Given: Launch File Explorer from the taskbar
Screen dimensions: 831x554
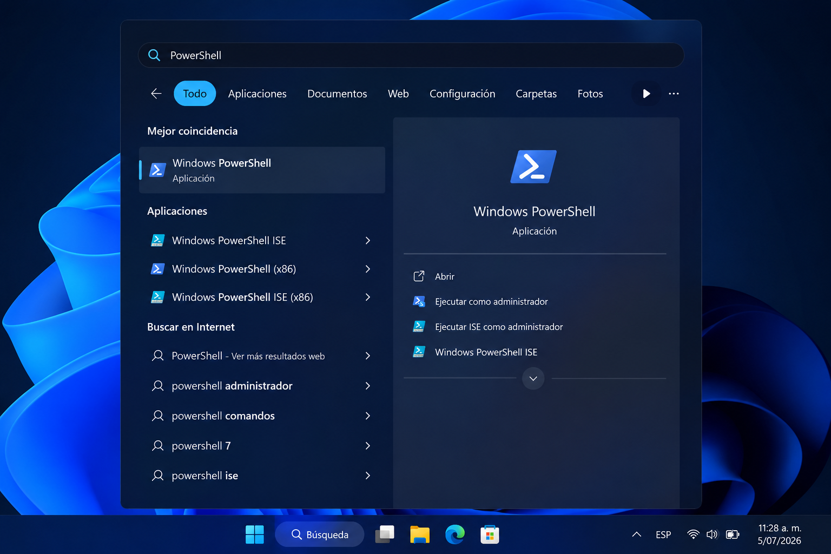Looking at the screenshot, I should pyautogui.click(x=419, y=535).
